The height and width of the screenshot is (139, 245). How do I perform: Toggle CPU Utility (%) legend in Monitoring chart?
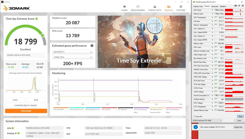pos(125,109)
